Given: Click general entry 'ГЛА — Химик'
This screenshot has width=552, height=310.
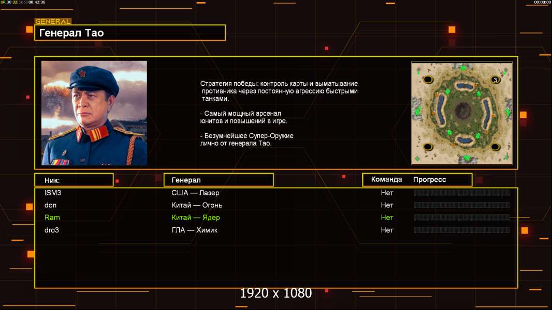Looking at the screenshot, I should (194, 230).
